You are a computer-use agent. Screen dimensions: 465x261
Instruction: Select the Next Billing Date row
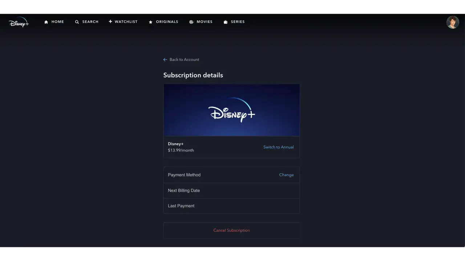231,190
